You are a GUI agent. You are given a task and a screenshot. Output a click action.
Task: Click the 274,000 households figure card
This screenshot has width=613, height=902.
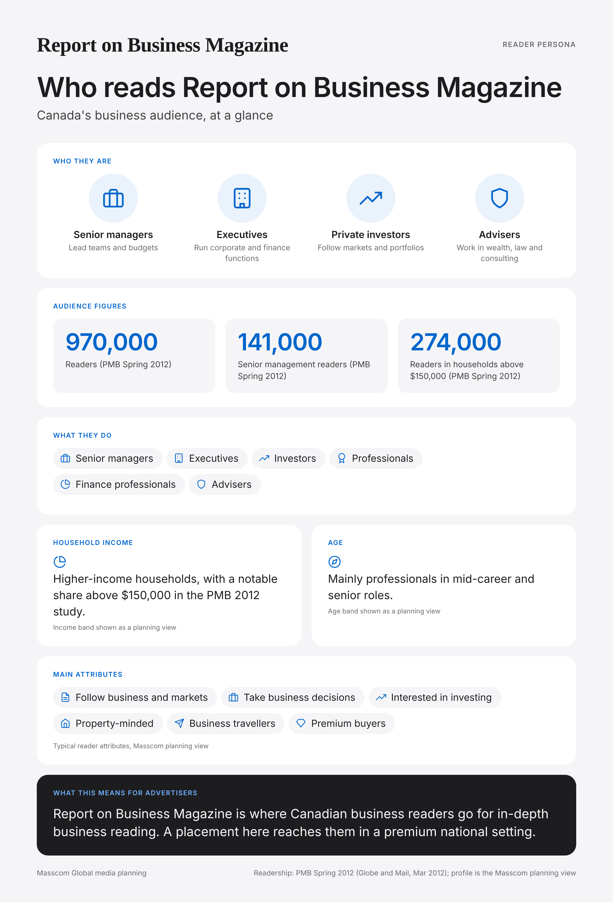click(x=479, y=356)
